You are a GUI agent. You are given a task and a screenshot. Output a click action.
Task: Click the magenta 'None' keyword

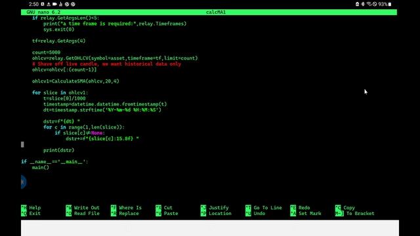pos(96,133)
